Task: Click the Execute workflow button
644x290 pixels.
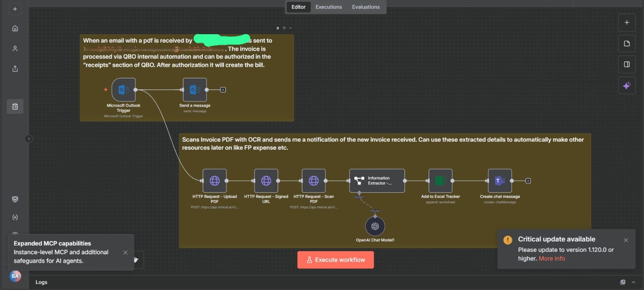Action: tap(335, 260)
